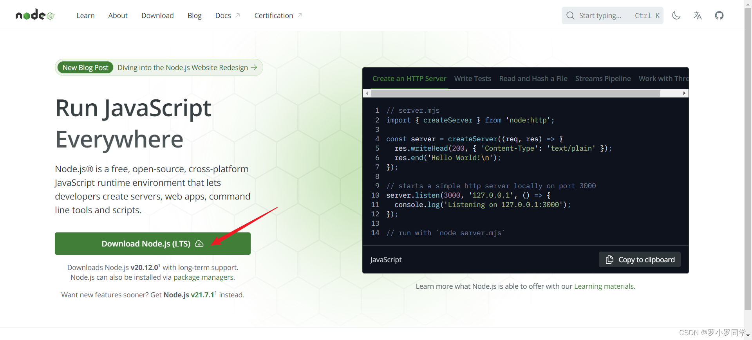Switch to the Streams Pipeline tab
Image resolution: width=752 pixels, height=340 pixels.
tap(603, 79)
